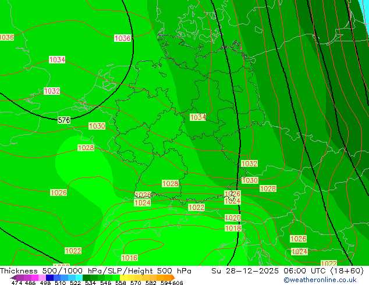Click the 486 legend value
The height and width of the screenshot is (285, 369).
[30, 283]
